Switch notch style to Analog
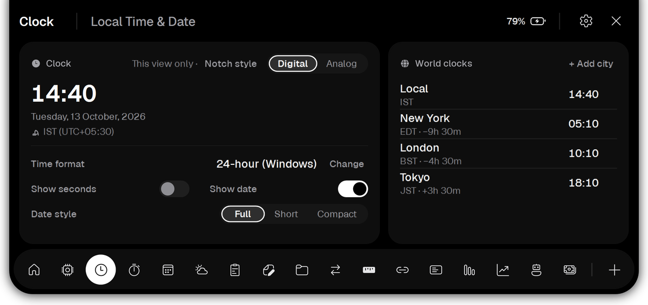Viewport: 648px width, 305px height. point(341,64)
